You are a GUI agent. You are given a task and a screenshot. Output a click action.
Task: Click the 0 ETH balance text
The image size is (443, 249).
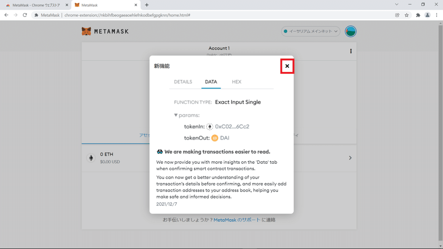point(106,155)
